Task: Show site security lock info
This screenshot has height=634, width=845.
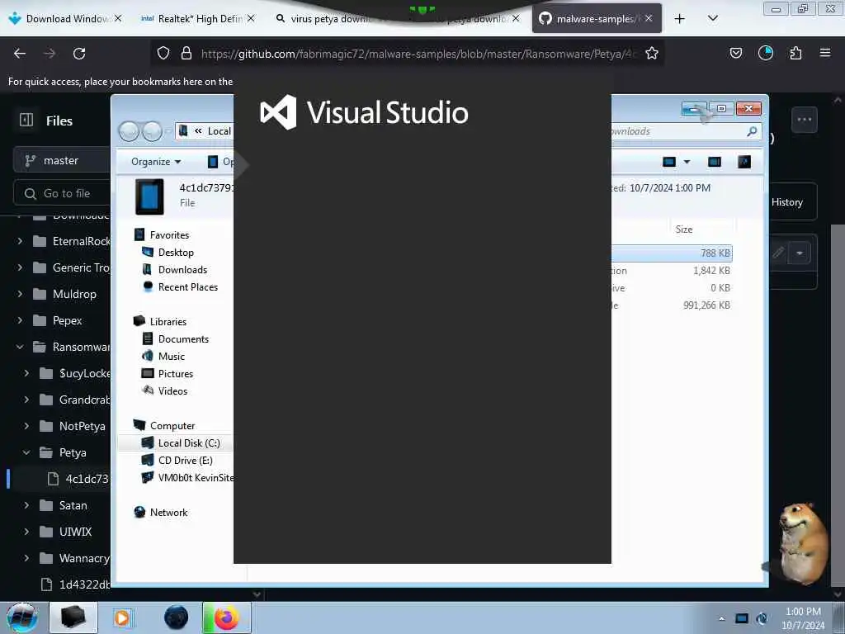Action: click(186, 53)
